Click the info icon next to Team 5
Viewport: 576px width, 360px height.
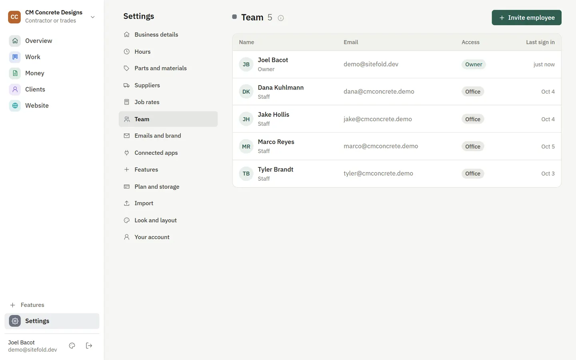pos(281,18)
